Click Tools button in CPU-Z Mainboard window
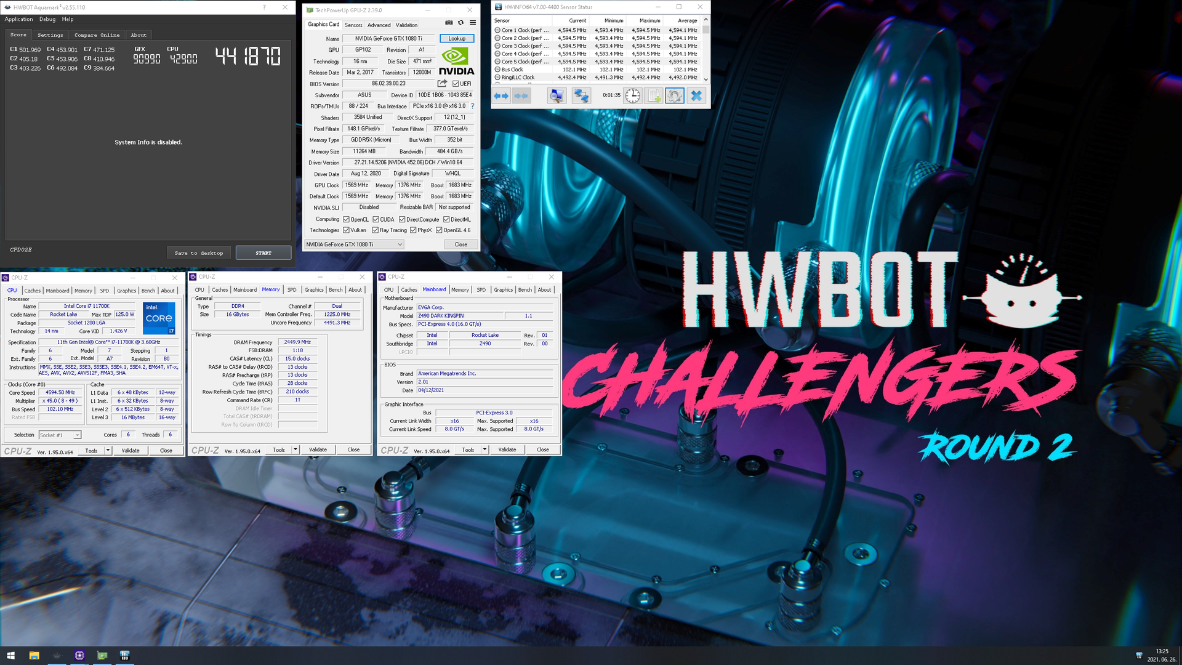 tap(468, 450)
